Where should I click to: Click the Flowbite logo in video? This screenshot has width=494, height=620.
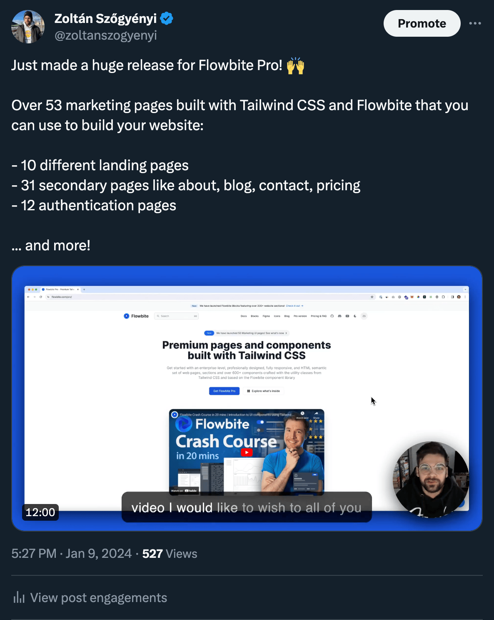[x=136, y=316]
